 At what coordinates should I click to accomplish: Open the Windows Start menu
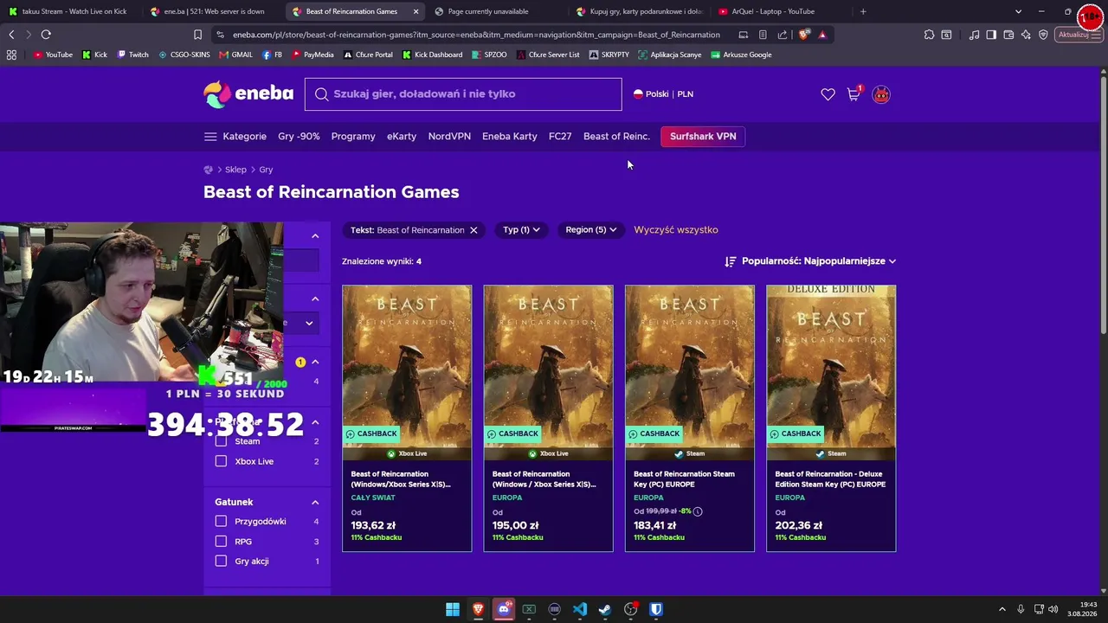tap(453, 609)
